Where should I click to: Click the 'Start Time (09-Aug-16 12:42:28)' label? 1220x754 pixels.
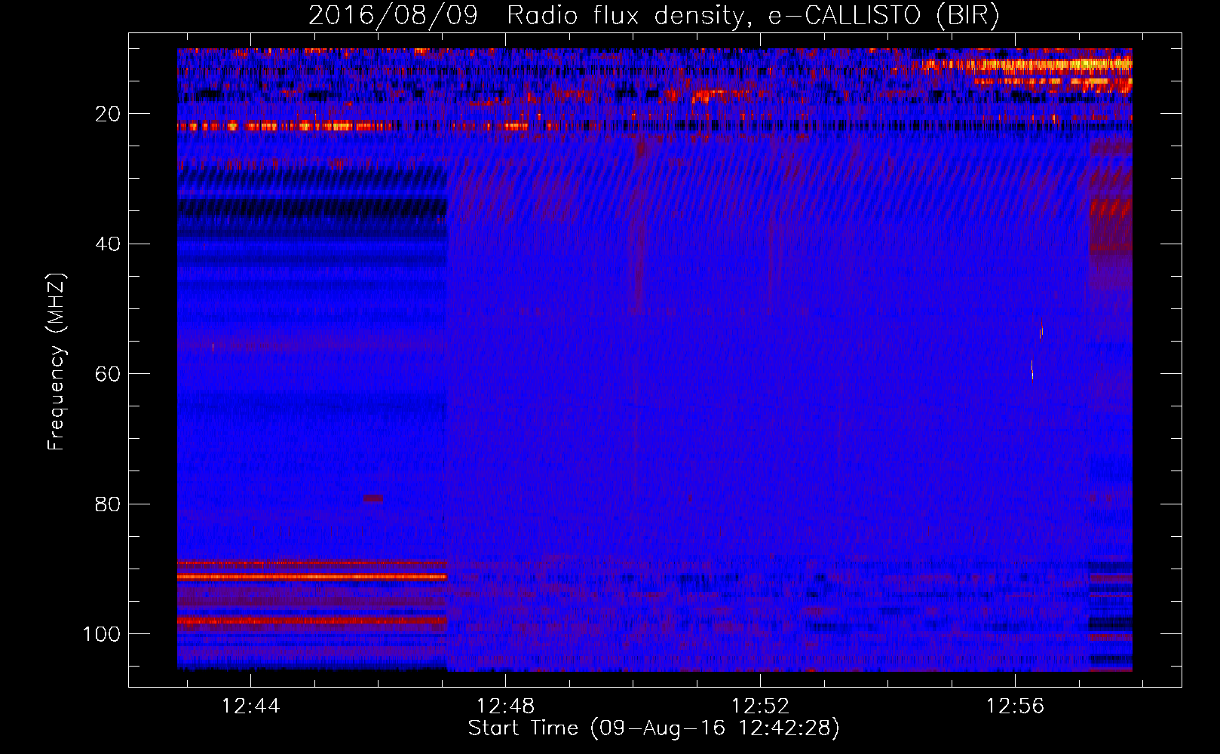pyautogui.click(x=654, y=728)
